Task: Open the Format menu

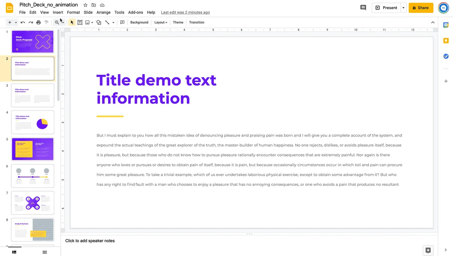Action: (73, 12)
